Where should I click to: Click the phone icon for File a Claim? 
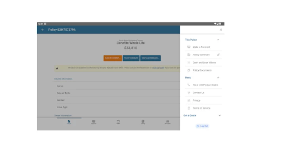coord(189,85)
